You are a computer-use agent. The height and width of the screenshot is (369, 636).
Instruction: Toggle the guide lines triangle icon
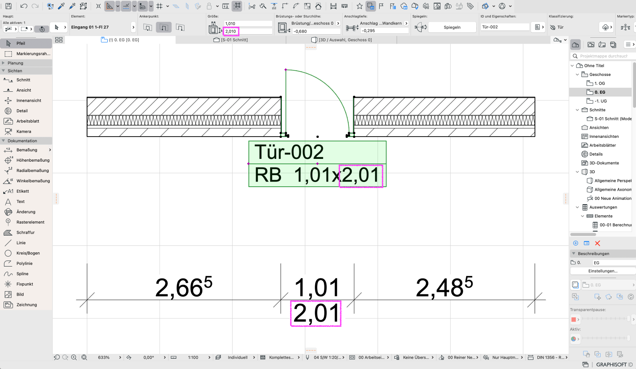(x=109, y=6)
